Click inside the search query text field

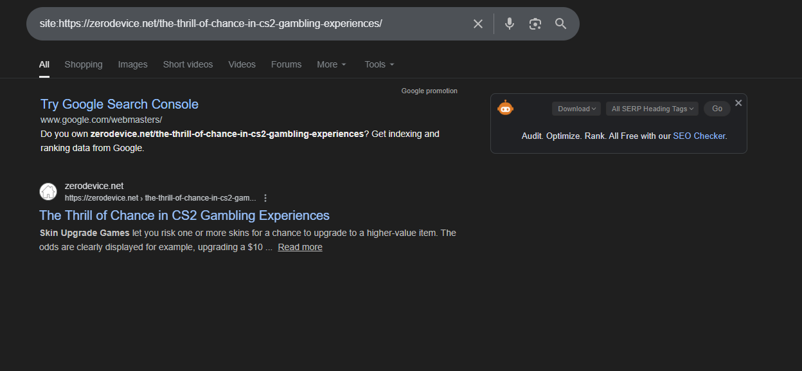[251, 24]
